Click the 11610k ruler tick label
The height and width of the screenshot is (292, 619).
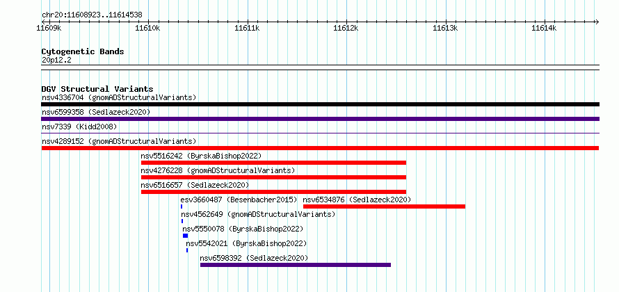pos(148,29)
